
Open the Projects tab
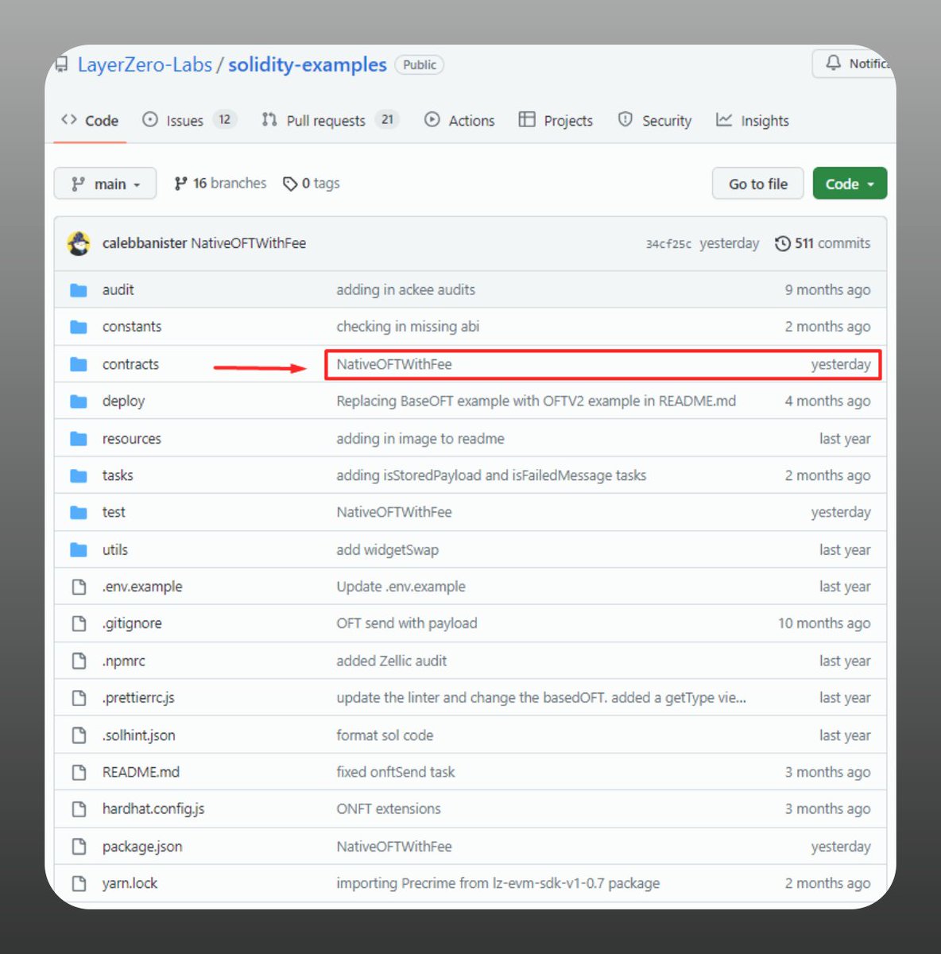[556, 121]
